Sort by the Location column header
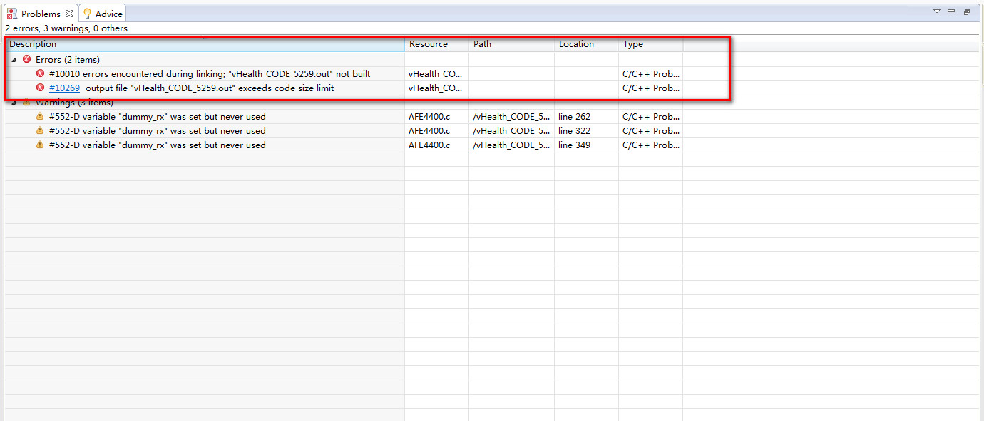Viewport: 984px width, 421px height. (586, 44)
